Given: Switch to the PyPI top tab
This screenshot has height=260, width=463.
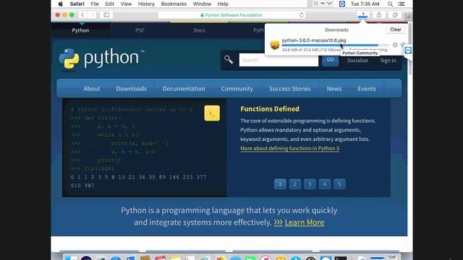Looking at the screenshot, I should 258,30.
